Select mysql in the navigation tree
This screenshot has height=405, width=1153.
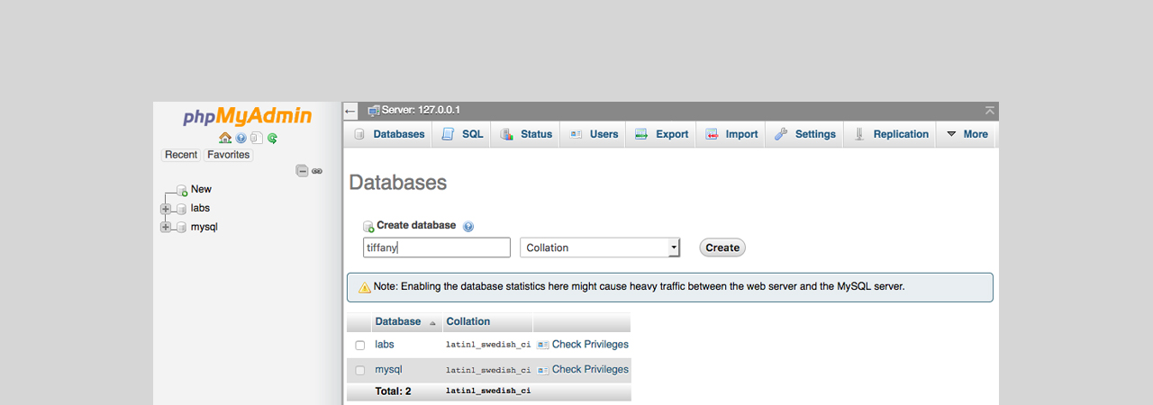click(x=204, y=227)
